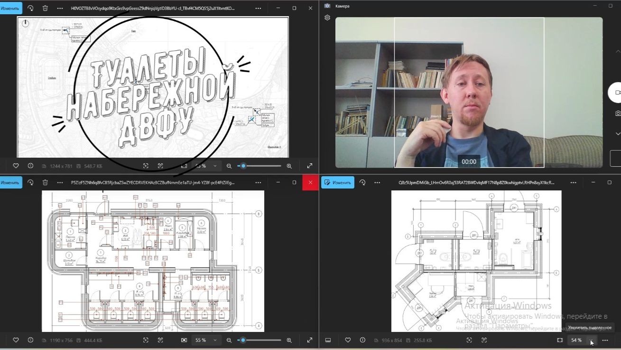Click the zoom slider in the P5ZizF5 window
Image resolution: width=621 pixels, height=350 pixels.
259,340
